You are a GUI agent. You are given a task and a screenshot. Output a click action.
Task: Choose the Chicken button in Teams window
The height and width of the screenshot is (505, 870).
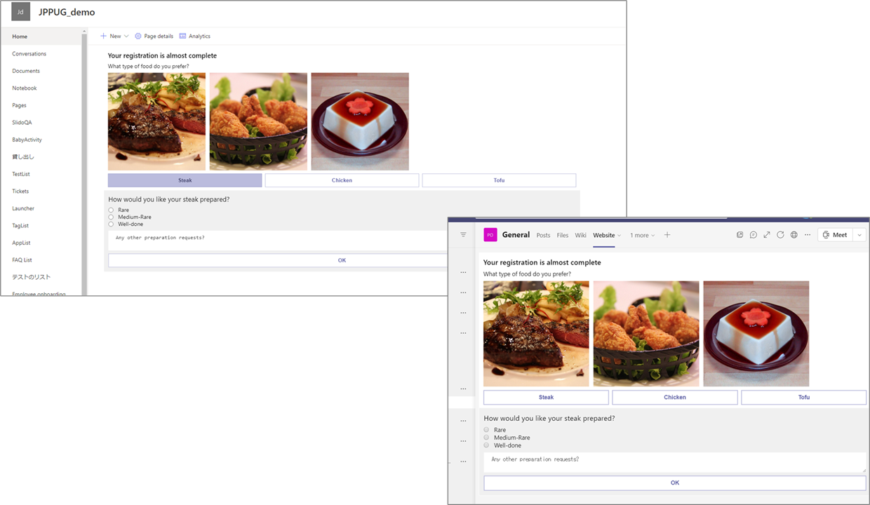click(675, 397)
